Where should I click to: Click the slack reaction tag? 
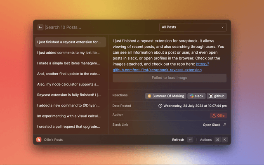[196, 96]
